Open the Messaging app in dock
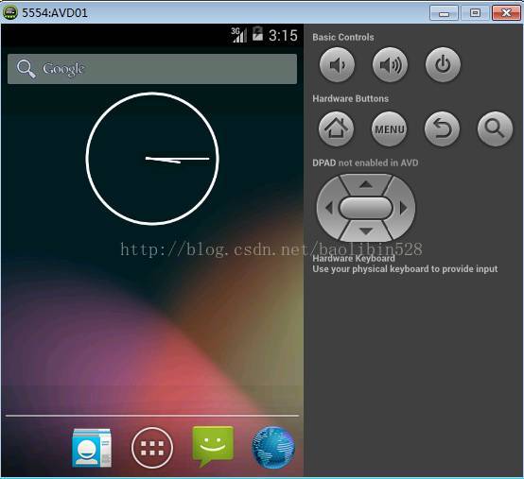 213,447
